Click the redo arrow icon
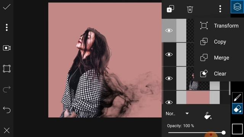Viewport: 244px width, 137px height. tap(7, 89)
